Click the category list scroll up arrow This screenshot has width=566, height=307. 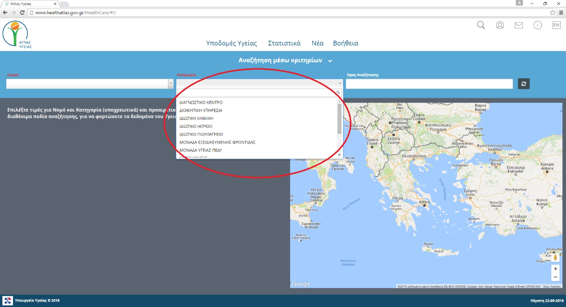[340, 101]
